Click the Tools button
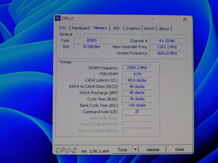 [x=123, y=150]
